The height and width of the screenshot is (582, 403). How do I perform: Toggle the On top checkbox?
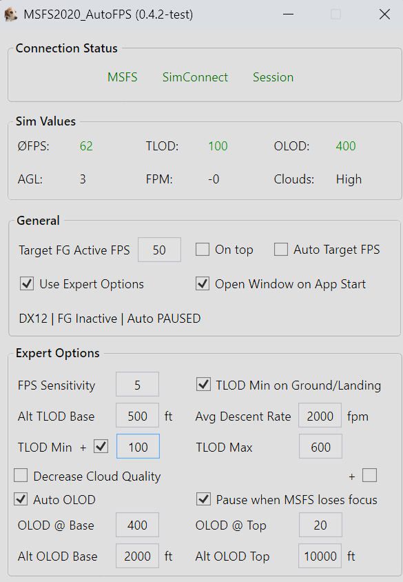[x=203, y=250]
